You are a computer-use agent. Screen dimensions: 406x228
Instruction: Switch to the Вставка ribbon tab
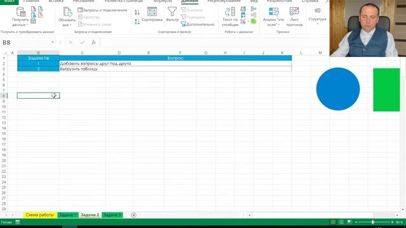click(x=56, y=1)
